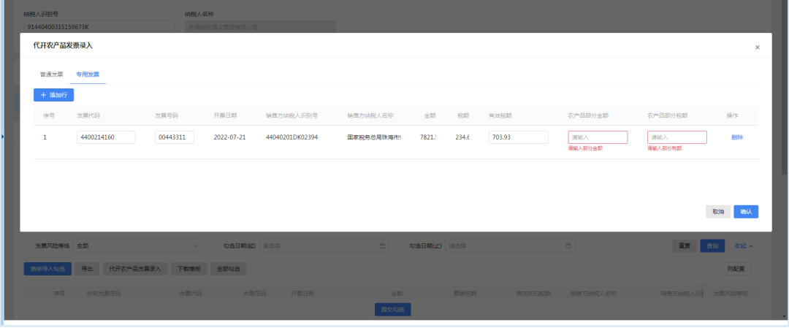Close the 代开农产品发票录入 dialog
The width and height of the screenshot is (789, 328).
pyautogui.click(x=758, y=47)
